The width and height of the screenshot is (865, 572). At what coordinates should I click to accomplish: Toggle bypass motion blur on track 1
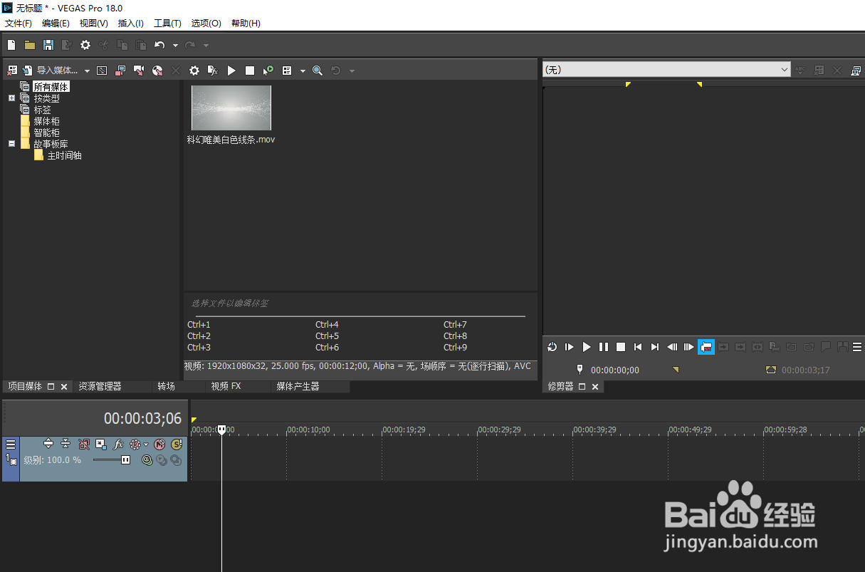tap(84, 444)
